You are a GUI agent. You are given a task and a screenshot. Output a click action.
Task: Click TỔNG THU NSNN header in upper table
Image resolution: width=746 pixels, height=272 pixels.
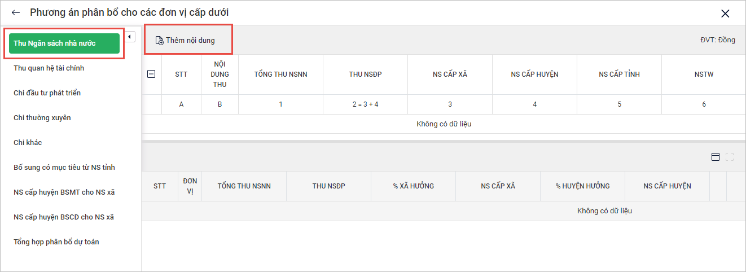coord(280,74)
